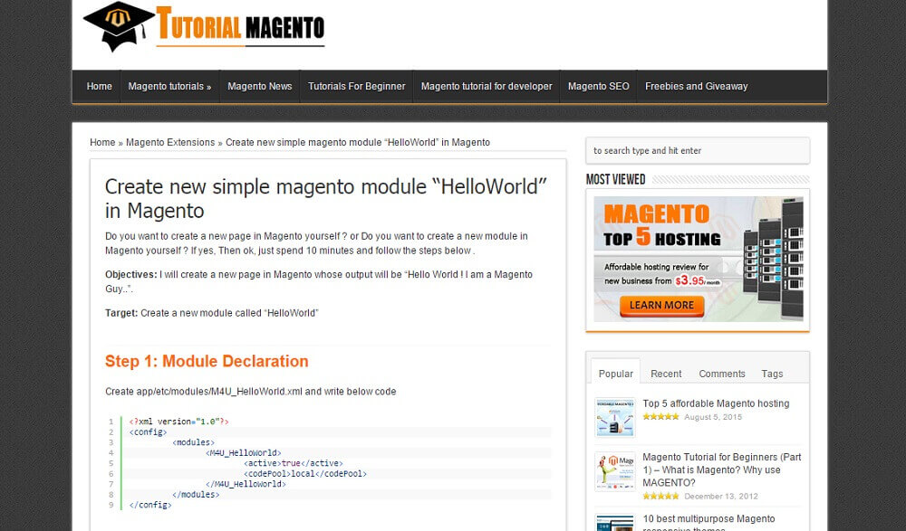906x531 pixels.
Task: Click the app/etc/modules/M4U_HelloWorld.xml instruction line
Action: pyautogui.click(x=251, y=392)
